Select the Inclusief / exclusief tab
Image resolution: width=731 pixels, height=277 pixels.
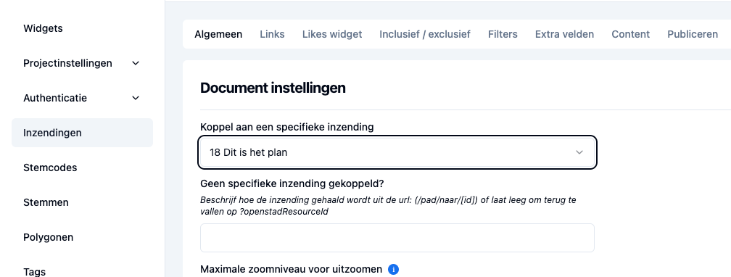coord(425,34)
